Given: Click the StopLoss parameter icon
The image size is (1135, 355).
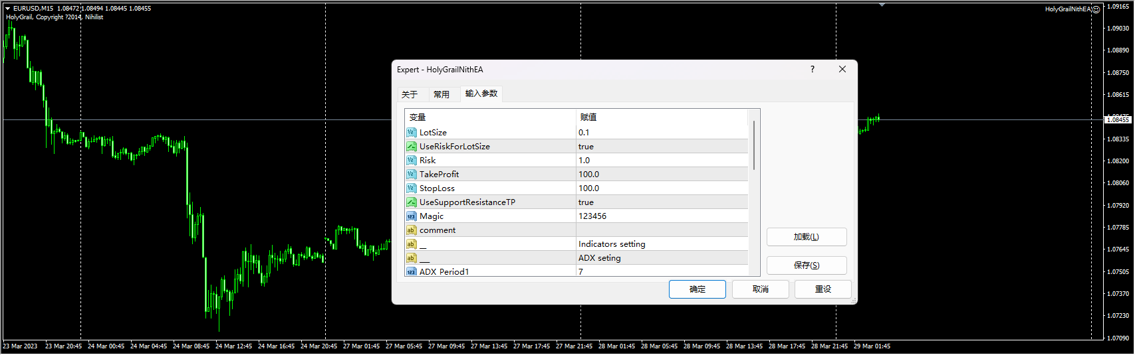Looking at the screenshot, I should pyautogui.click(x=411, y=188).
